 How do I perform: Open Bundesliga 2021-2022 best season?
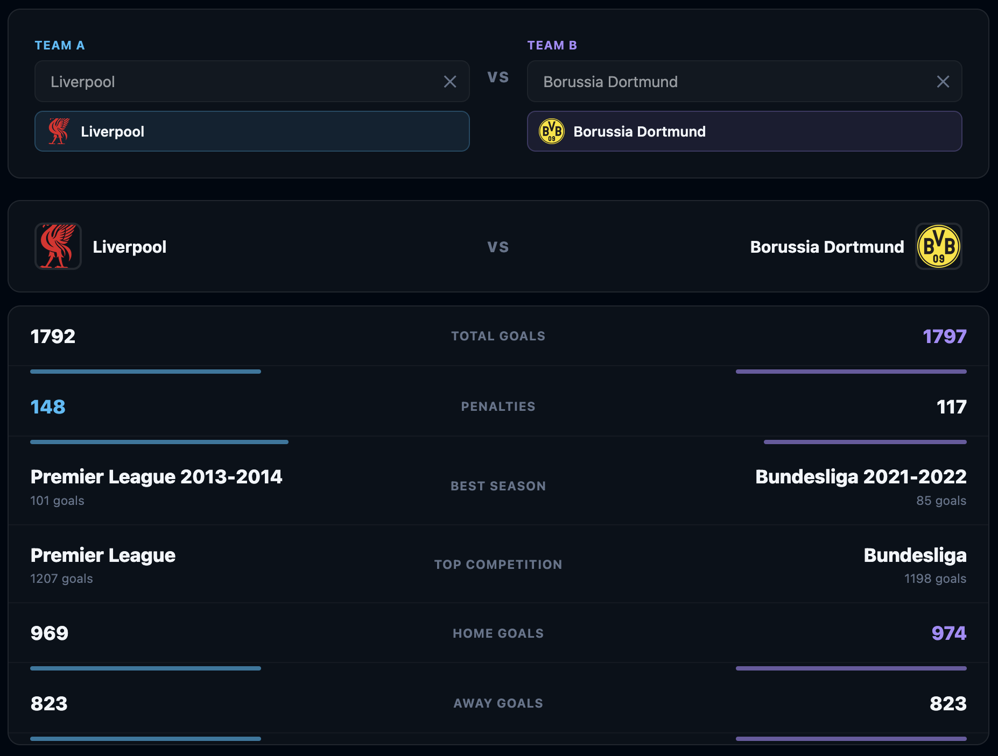click(861, 476)
